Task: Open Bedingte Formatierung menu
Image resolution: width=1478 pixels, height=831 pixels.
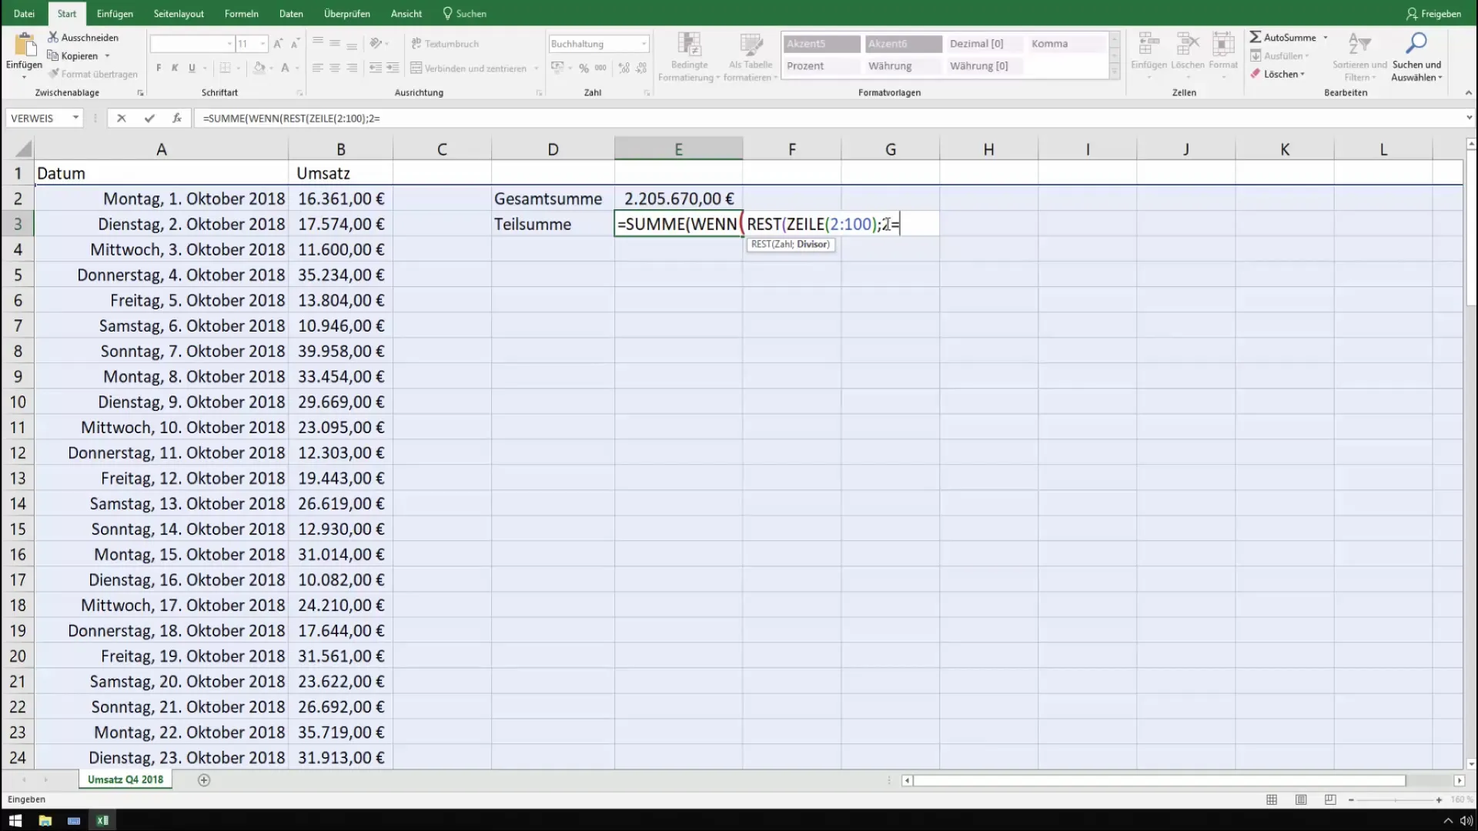Action: (689, 57)
